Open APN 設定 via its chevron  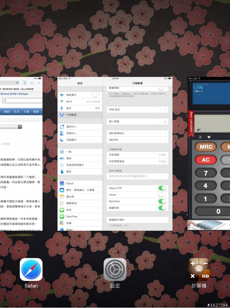(165, 110)
